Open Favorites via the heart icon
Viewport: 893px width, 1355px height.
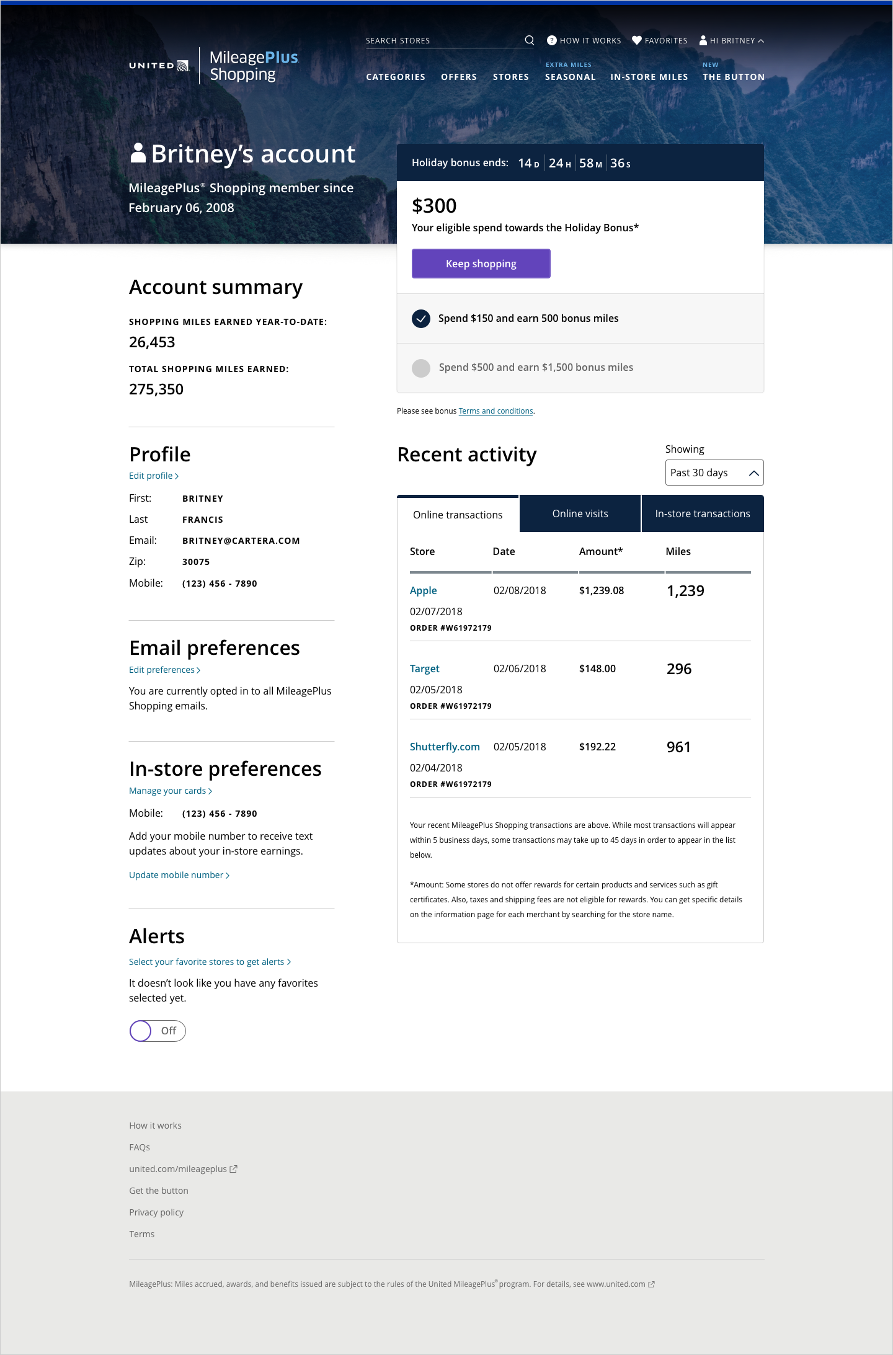pyautogui.click(x=636, y=40)
